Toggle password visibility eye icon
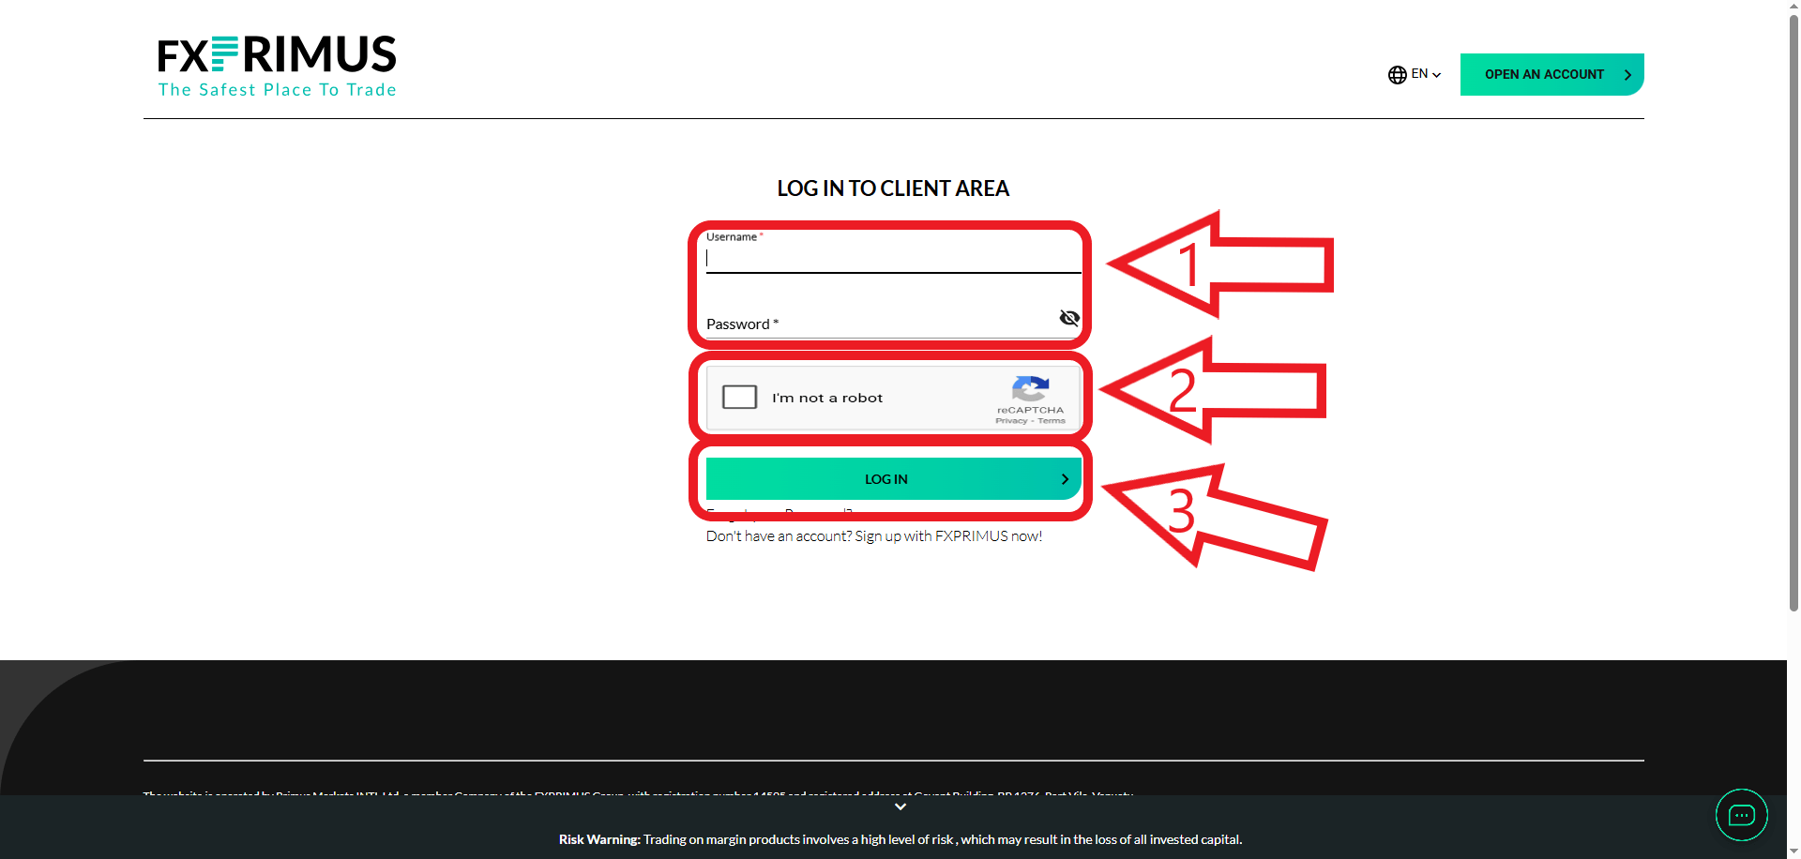 pyautogui.click(x=1068, y=319)
